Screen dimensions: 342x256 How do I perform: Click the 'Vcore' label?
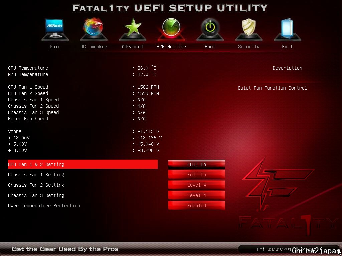[15, 131]
